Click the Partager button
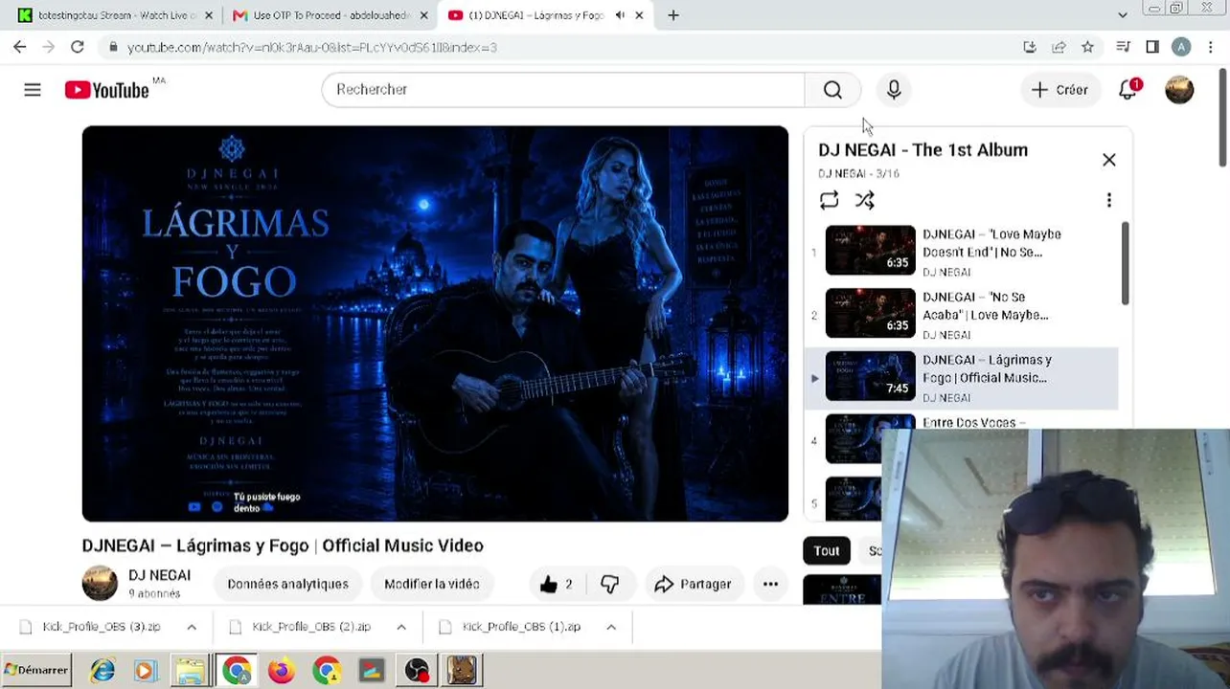The height and width of the screenshot is (689, 1230). [x=693, y=584]
